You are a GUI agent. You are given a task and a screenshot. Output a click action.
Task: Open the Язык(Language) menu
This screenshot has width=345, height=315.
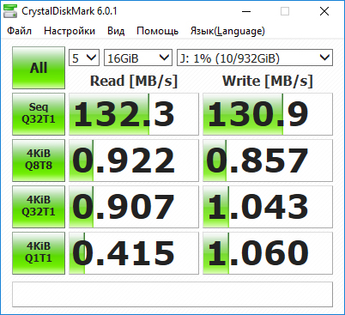click(227, 31)
